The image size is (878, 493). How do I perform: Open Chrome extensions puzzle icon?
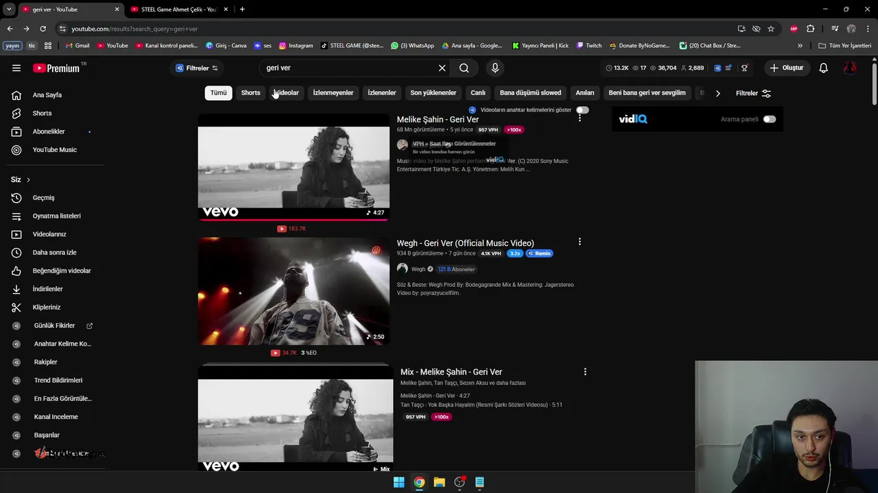click(x=810, y=29)
